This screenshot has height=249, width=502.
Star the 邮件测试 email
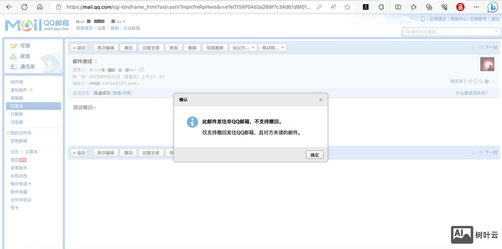click(96, 61)
